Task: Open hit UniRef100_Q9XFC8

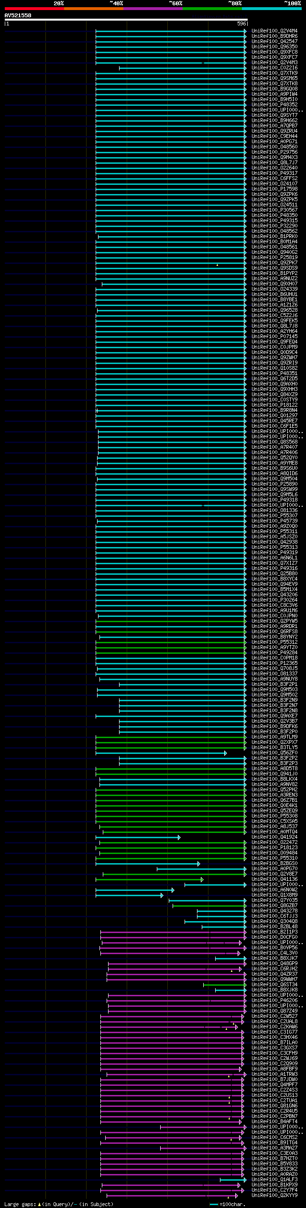Action: pyautogui.click(x=274, y=52)
